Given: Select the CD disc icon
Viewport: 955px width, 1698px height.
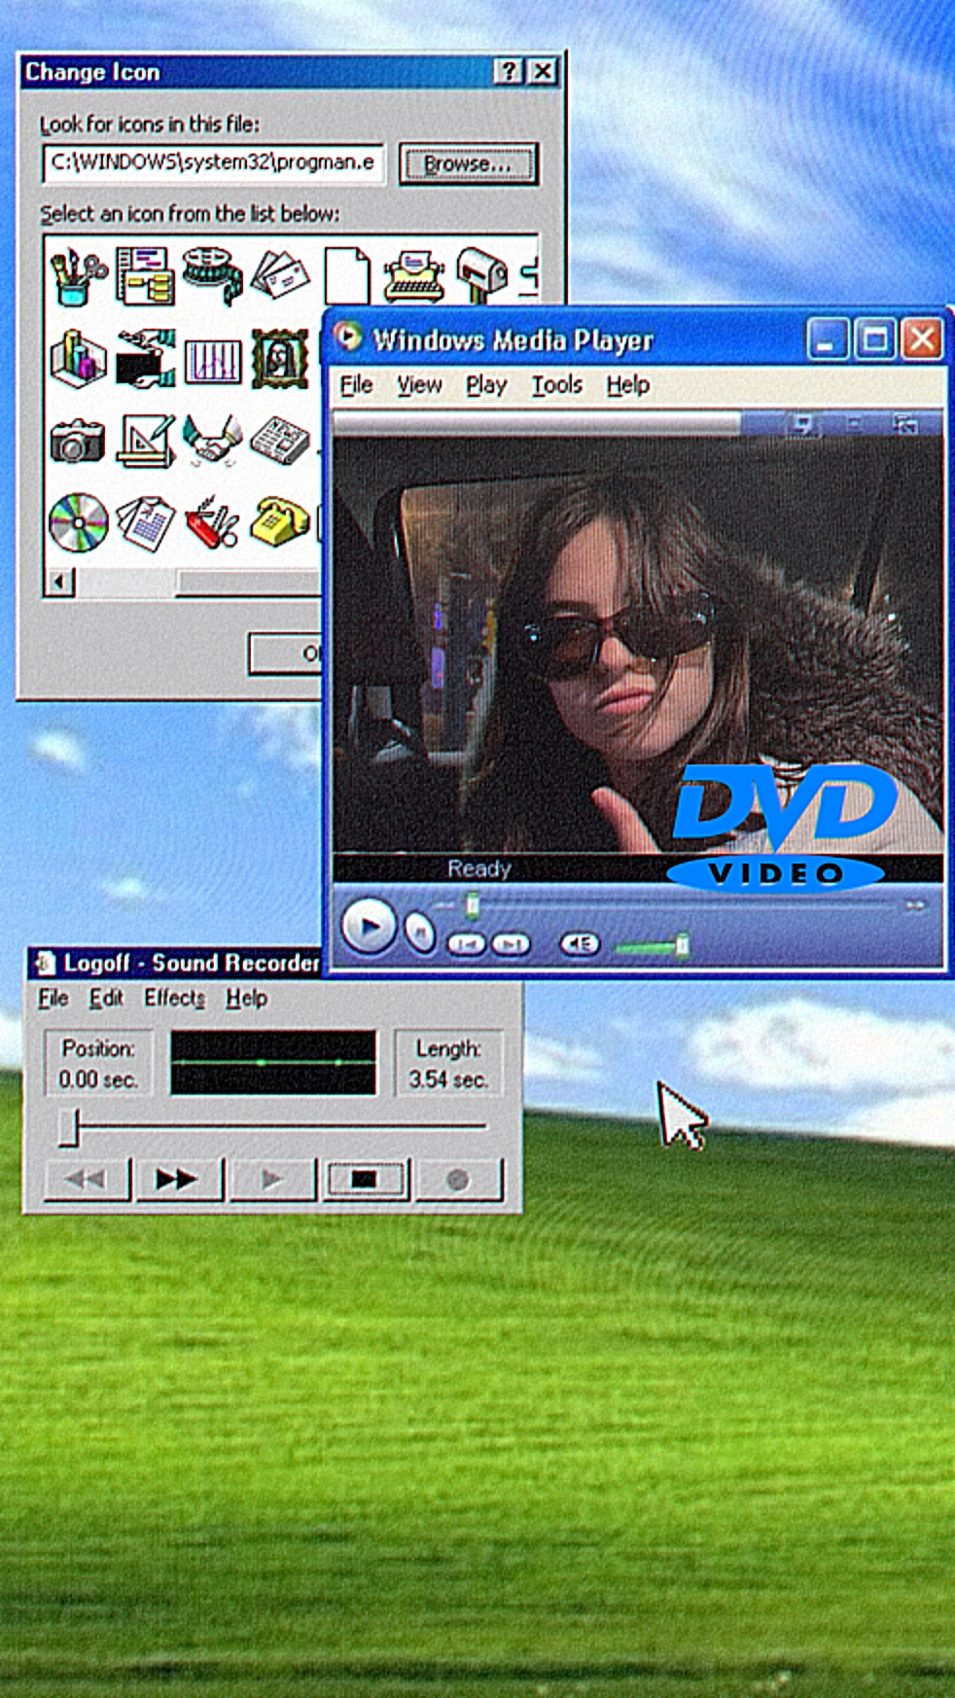Looking at the screenshot, I should (x=78, y=522).
